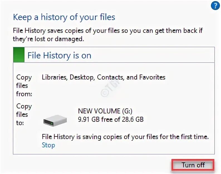The width and height of the screenshot is (221, 174).
Task: Click the '9.91 GB free of 28.6 GB' text
Action: click(111, 120)
